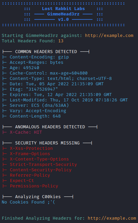The image size is (138, 223).
Task: Click the GimmeHead3rz banner title
Action: tap(63, 14)
